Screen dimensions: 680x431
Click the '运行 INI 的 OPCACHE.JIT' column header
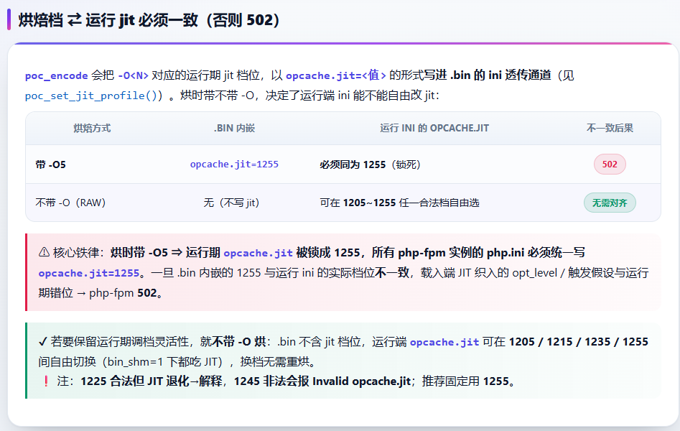434,128
